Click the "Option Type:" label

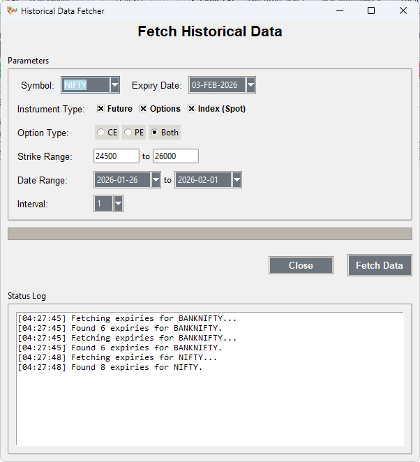coord(43,133)
